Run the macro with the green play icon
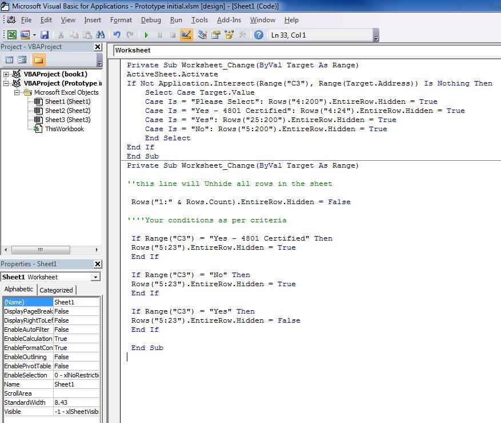501x423 pixels. (147, 35)
